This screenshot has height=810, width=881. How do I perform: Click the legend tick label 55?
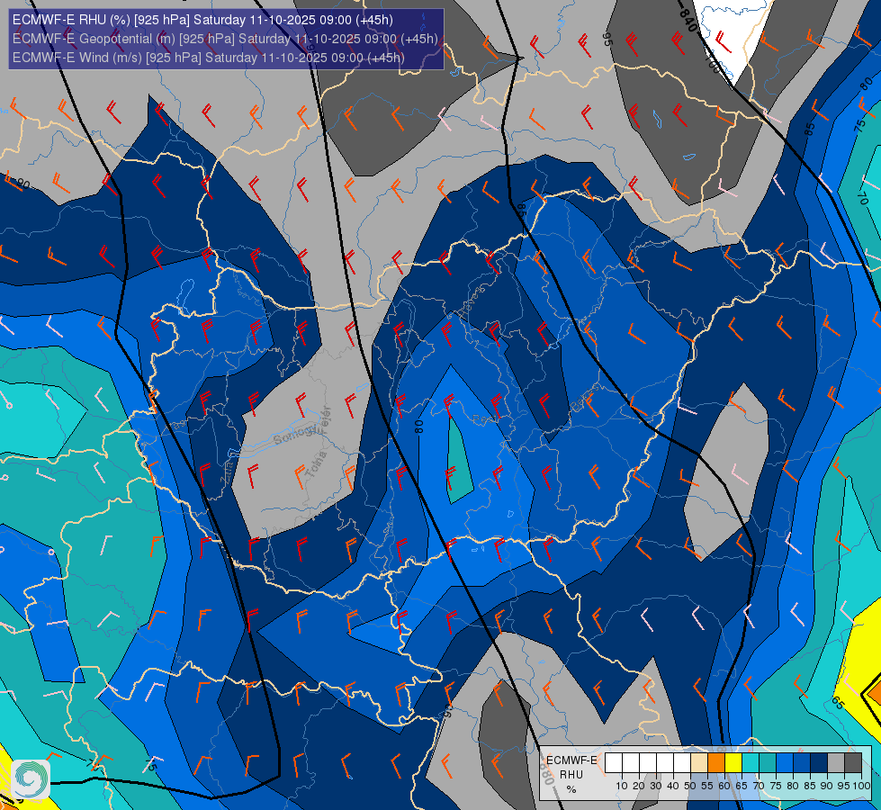706,786
